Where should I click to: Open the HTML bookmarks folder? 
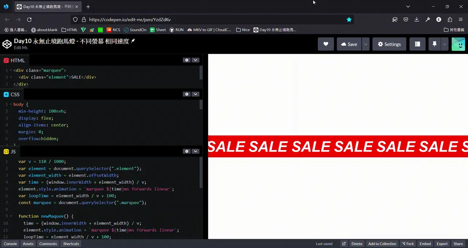[x=69, y=30]
